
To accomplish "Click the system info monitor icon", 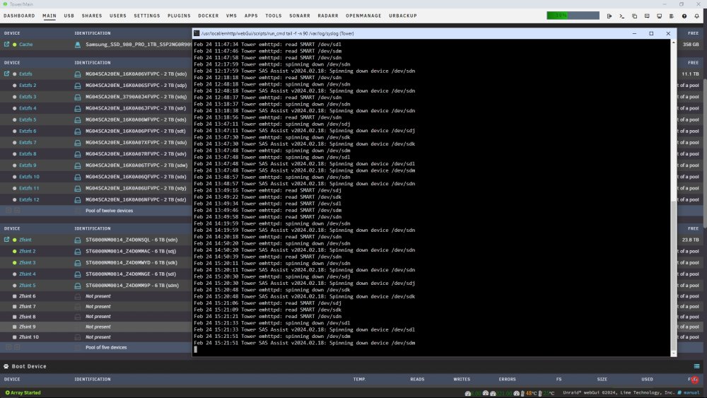I will pos(659,16).
